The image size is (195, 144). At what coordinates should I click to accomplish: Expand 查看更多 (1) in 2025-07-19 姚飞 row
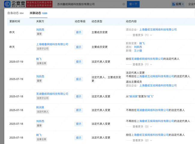(x=142, y=64)
